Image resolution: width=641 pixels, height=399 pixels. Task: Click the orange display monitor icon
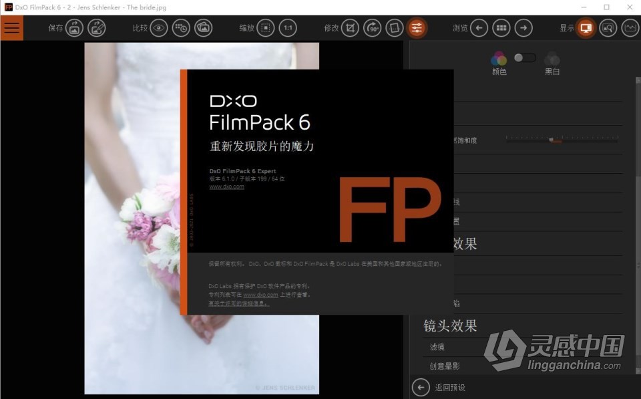click(x=586, y=28)
